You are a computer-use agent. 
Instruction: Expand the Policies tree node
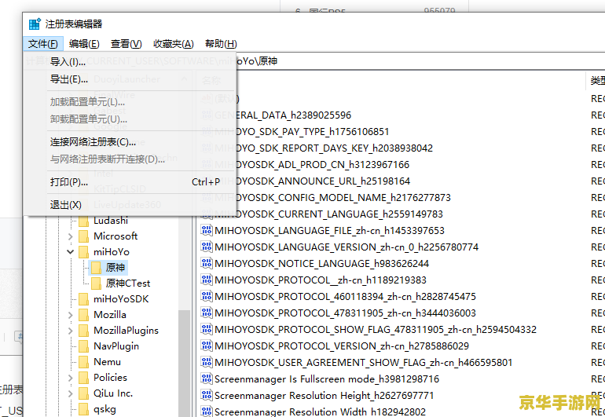pyautogui.click(x=70, y=378)
